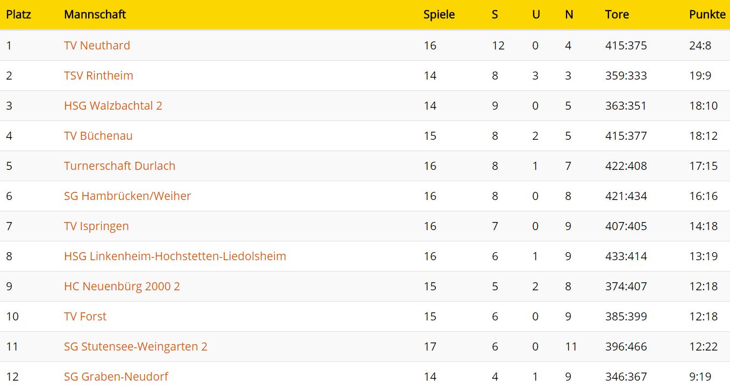Click the SG Graben-Neudorf link
730x386 pixels.
116,376
